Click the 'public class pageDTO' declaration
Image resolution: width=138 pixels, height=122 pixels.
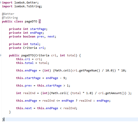(x=20, y=21)
